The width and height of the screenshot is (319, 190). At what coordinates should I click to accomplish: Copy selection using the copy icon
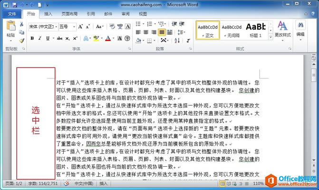[x=21, y=32]
